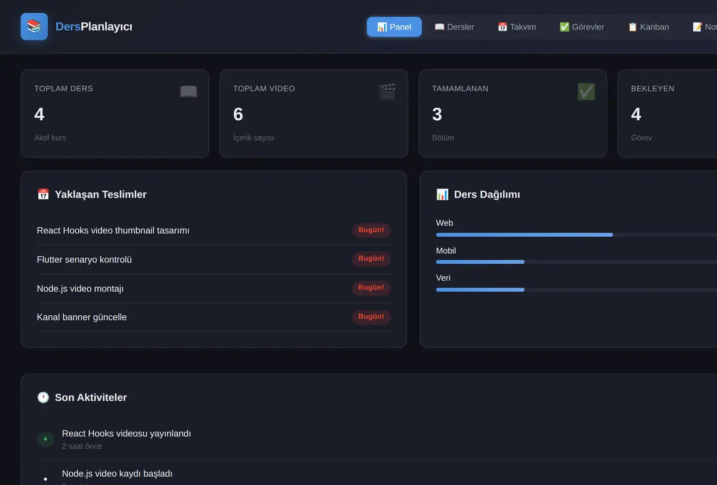Image resolution: width=717 pixels, height=485 pixels.
Task: Click the white dot icon for Node.js activity
Action: pos(45,479)
